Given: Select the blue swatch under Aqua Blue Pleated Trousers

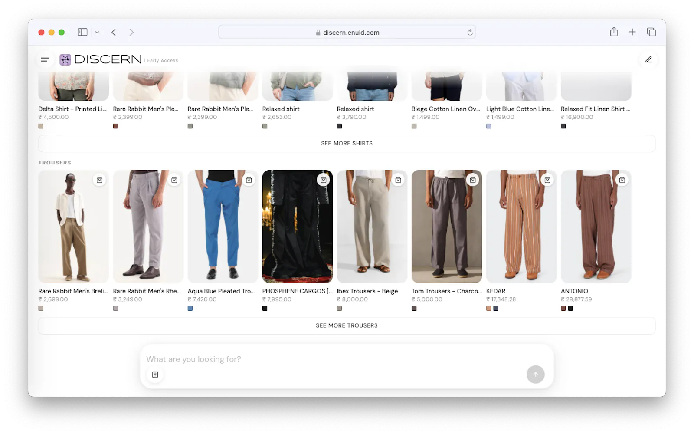Looking at the screenshot, I should (x=190, y=309).
